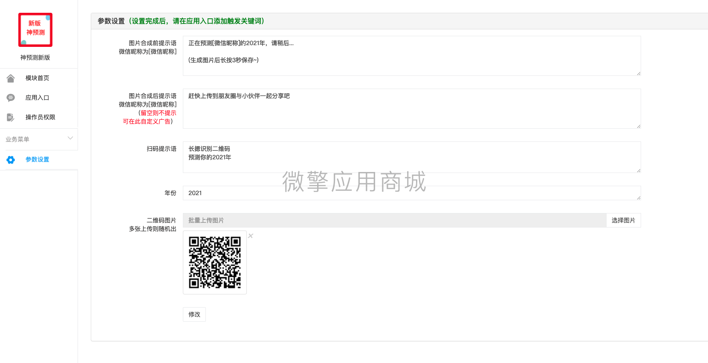This screenshot has width=708, height=363.
Task: Open the 模块首页 menu item
Action: [x=37, y=78]
